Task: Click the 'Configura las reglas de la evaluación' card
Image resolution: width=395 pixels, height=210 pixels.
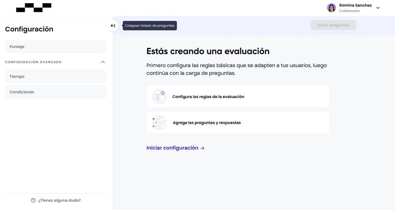Action: 237,96
